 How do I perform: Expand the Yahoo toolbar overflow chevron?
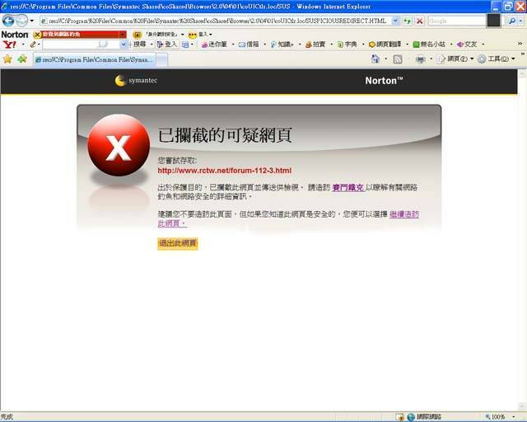[x=520, y=44]
